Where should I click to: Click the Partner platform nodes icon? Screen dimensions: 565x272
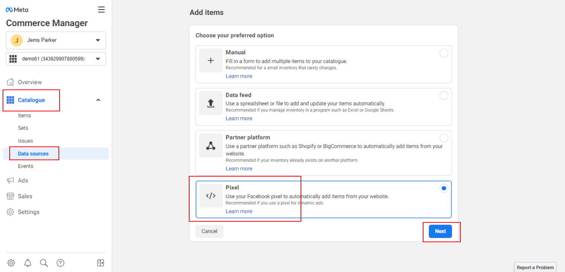click(211, 146)
